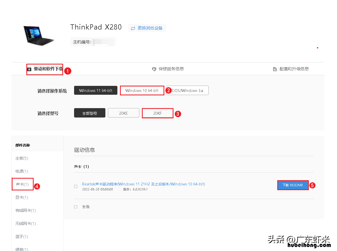Switch to the 配置和升级信息 tab

coord(291,69)
